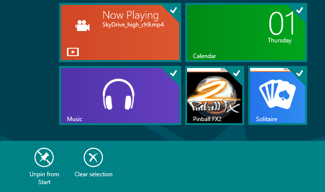Click the 01 date number on Calendar
This screenshot has width=325, height=192.
pos(282,23)
